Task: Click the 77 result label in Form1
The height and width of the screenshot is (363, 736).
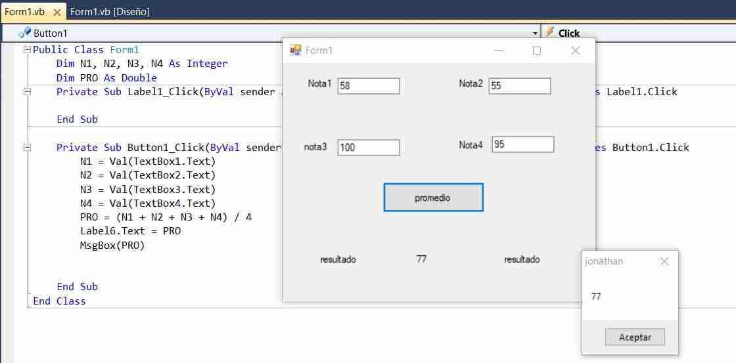Action: [421, 259]
